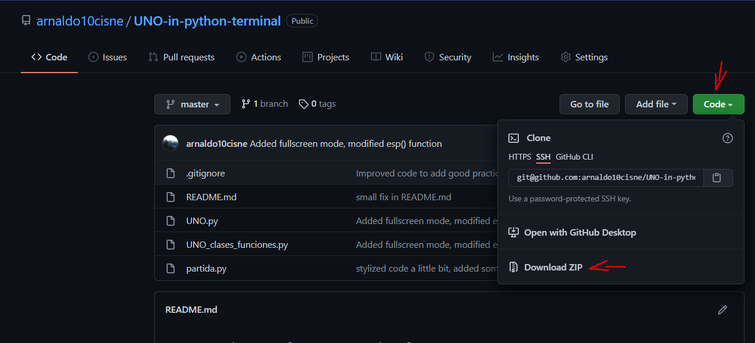Collapse the green Code dropdown

pos(718,104)
